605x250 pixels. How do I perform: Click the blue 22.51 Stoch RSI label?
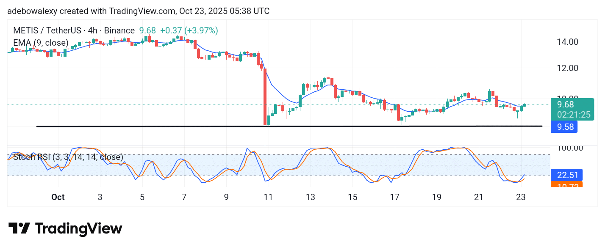566,175
